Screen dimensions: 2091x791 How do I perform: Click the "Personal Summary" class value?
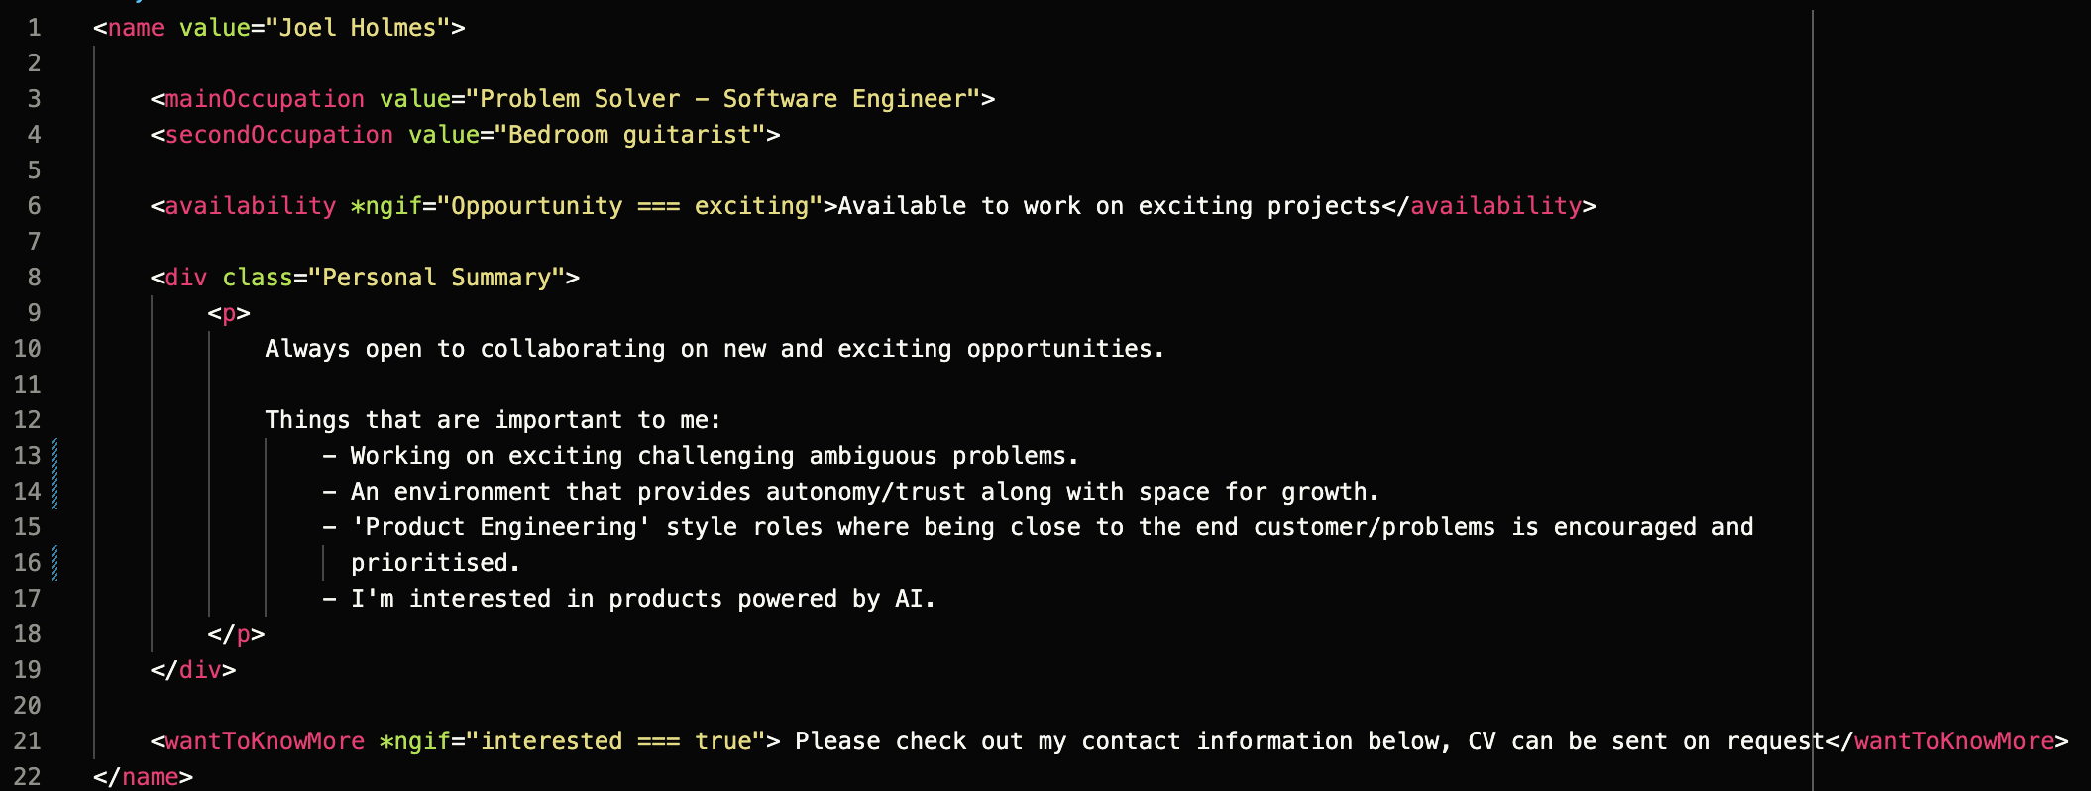436,278
